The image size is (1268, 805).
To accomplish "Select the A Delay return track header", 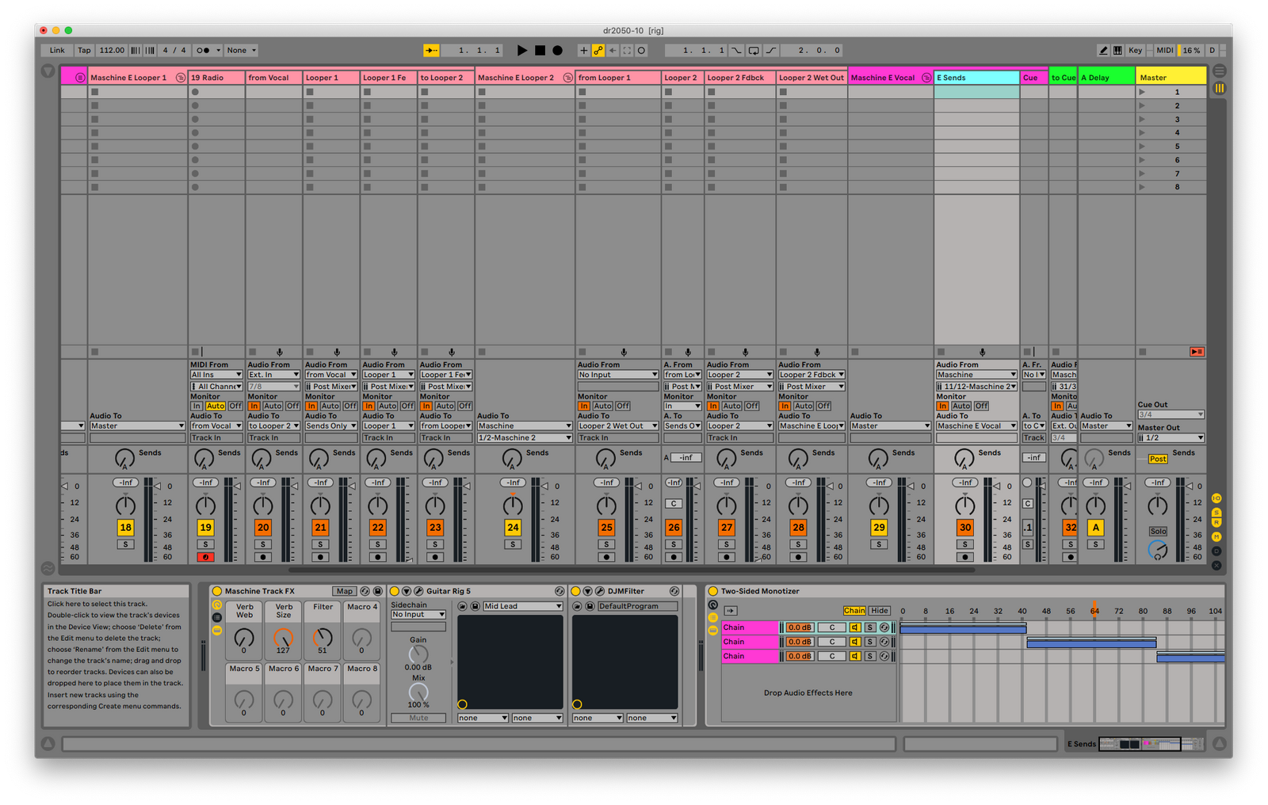I will [x=1106, y=78].
